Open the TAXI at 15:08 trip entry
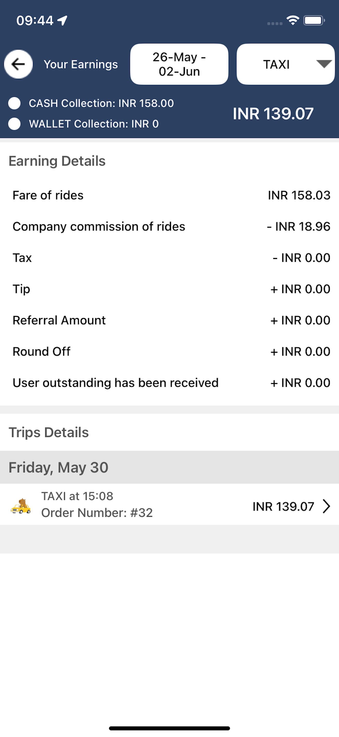Image resolution: width=339 pixels, height=737 pixels. [x=169, y=504]
